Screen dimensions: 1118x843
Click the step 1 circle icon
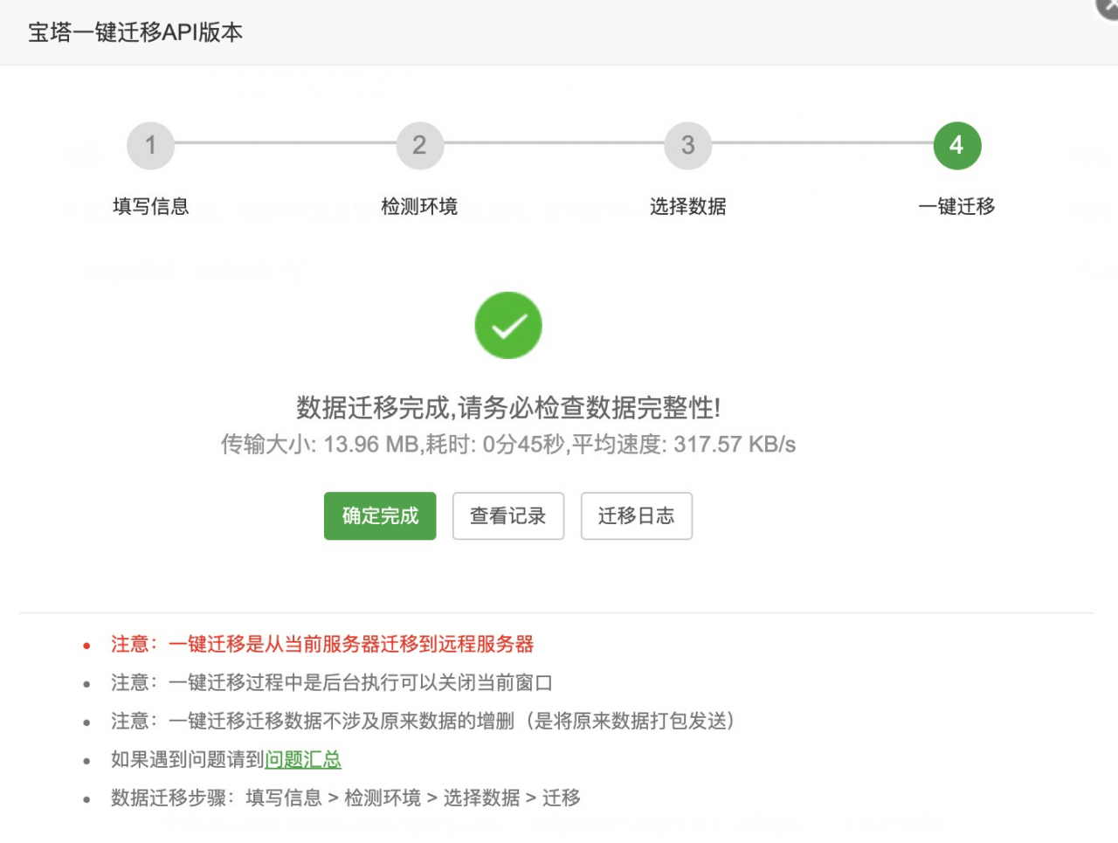click(x=150, y=145)
